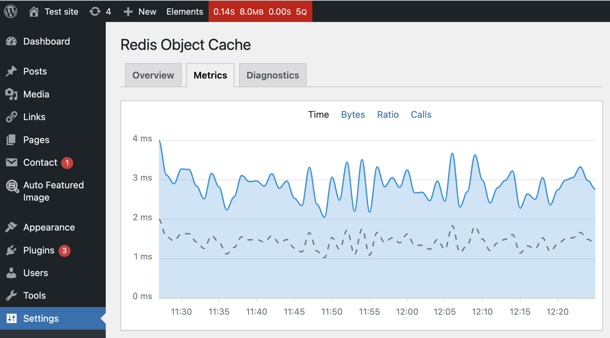Open Query Monitor stats 0.14s 8.0MB
This screenshot has height=338, width=610.
click(x=260, y=12)
